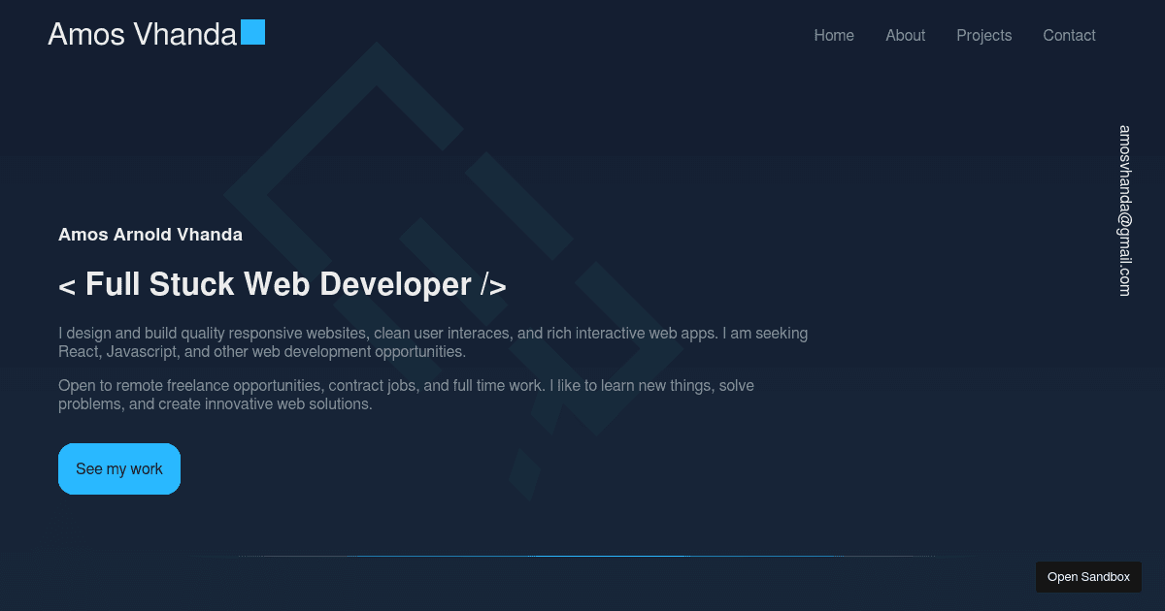Open the Projects nav link
Viewport: 1165px width, 611px height.
(x=983, y=36)
